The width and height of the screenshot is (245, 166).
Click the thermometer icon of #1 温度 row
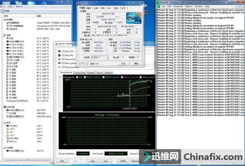click(7, 70)
